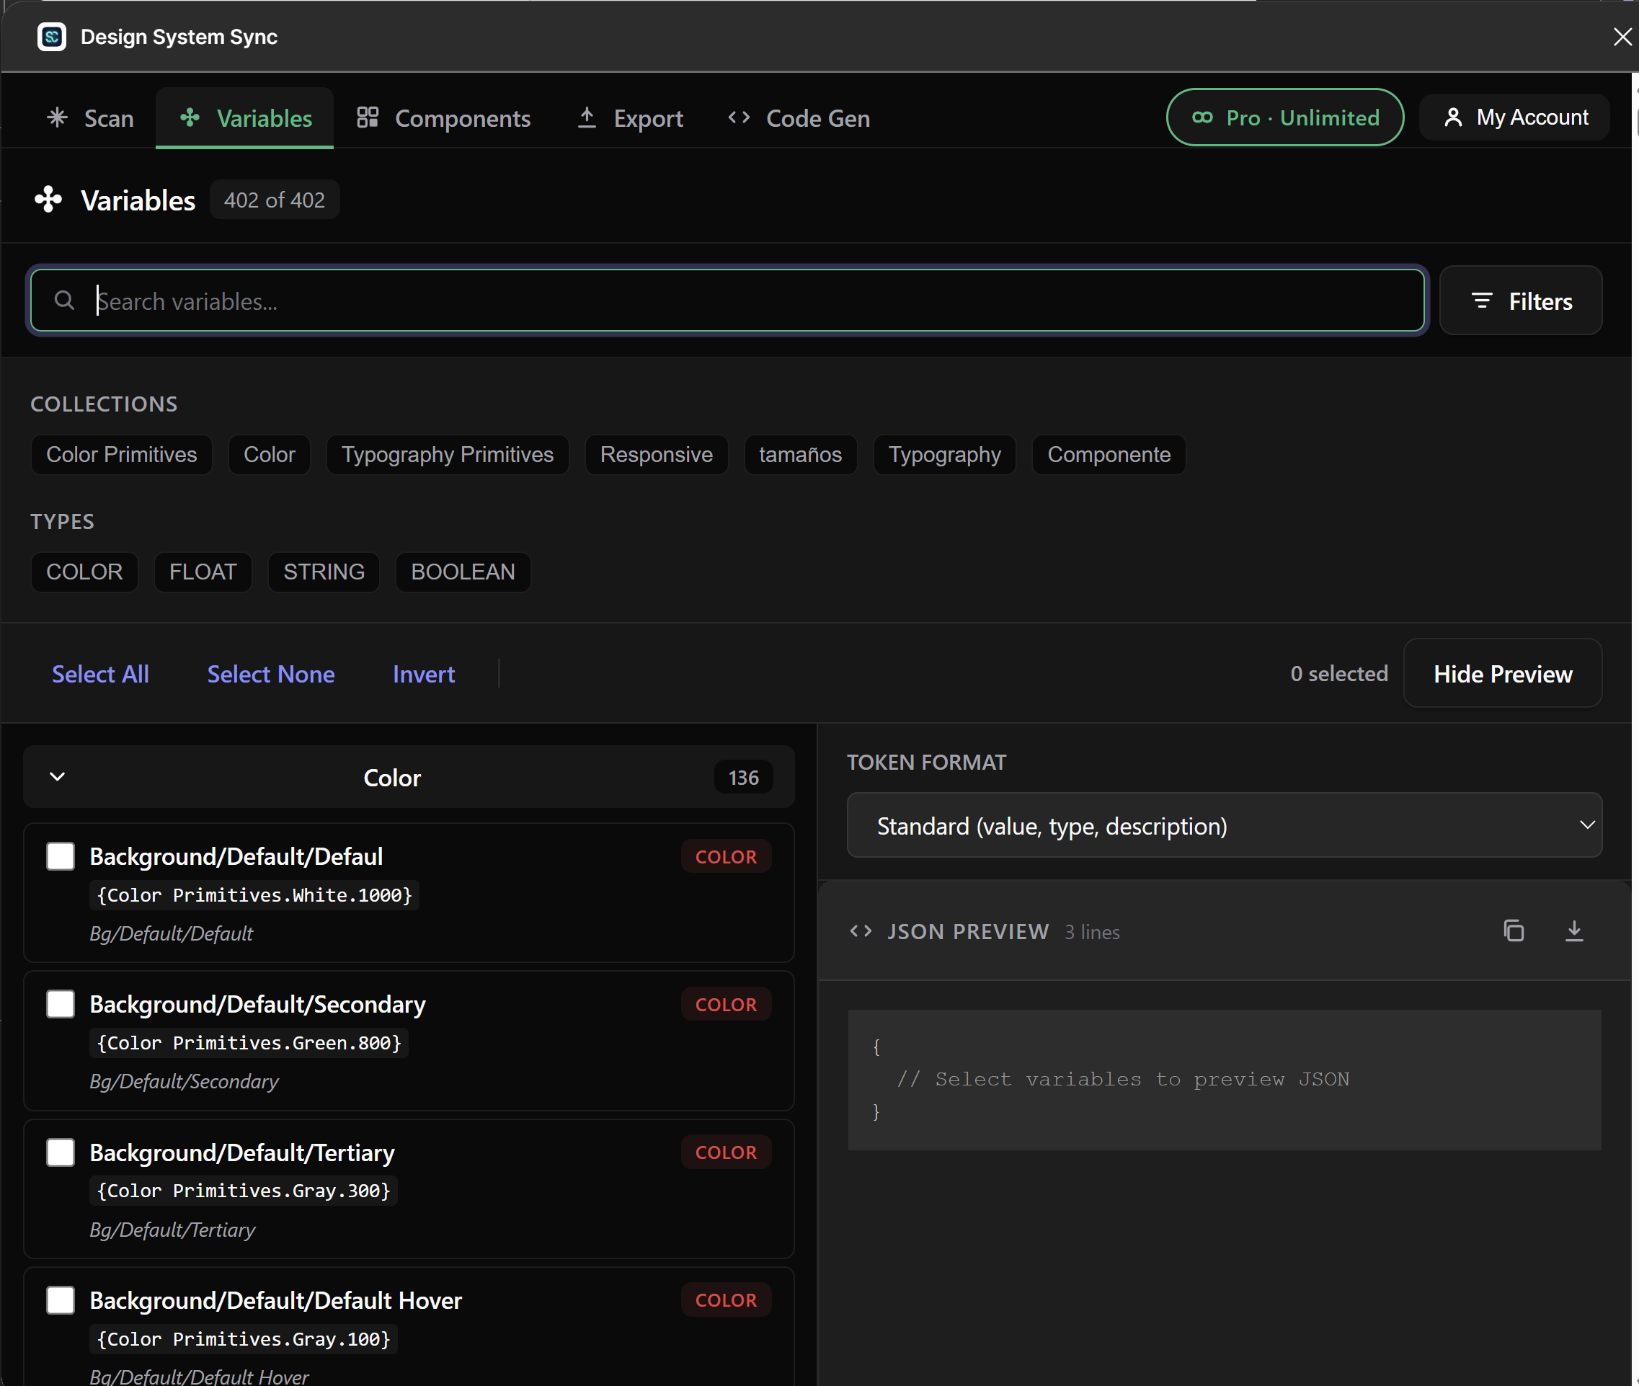Click the Variables heading icon
Viewport: 1639px width, 1386px height.
pos(48,200)
